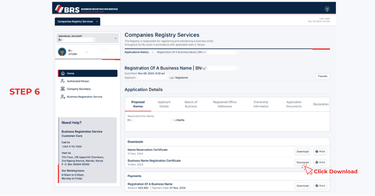Print the Business Name Registration Certificate
Image resolution: width=375 pixels, height=196 pixels.
320,162
